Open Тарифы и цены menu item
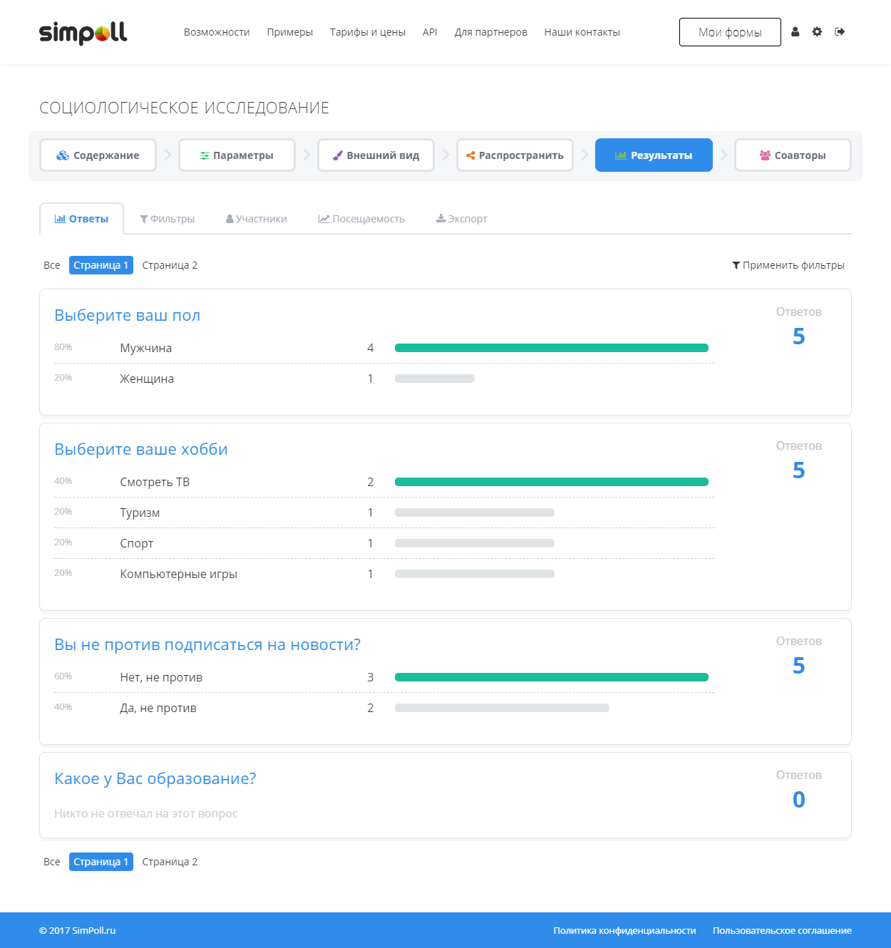The image size is (891, 948). click(368, 32)
